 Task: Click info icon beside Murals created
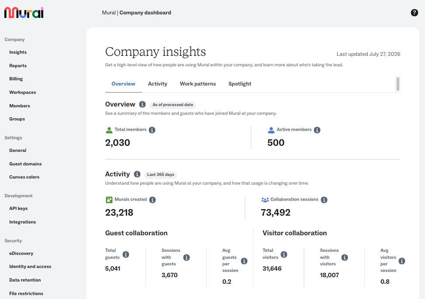[x=152, y=200]
